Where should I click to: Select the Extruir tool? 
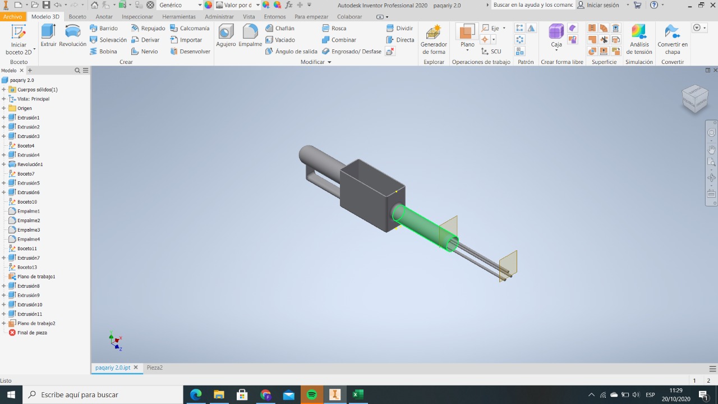click(49, 36)
